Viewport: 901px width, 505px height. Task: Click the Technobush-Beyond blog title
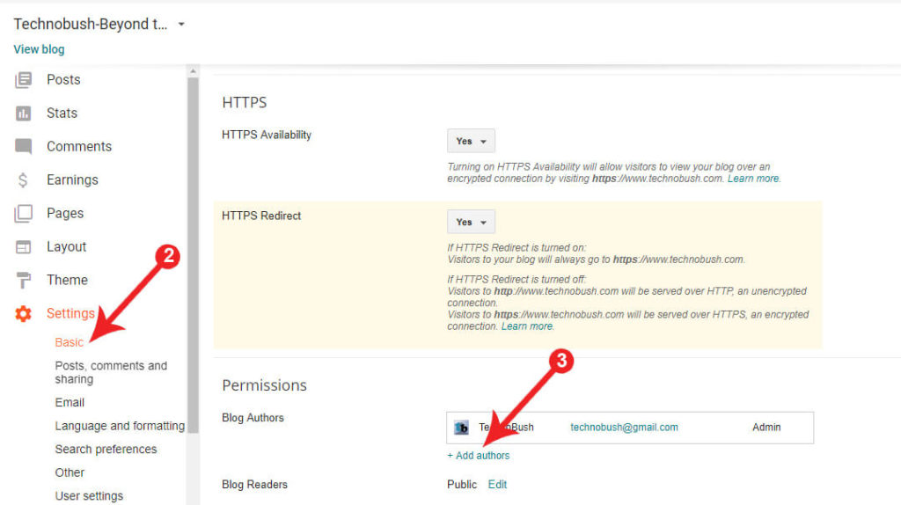click(91, 24)
